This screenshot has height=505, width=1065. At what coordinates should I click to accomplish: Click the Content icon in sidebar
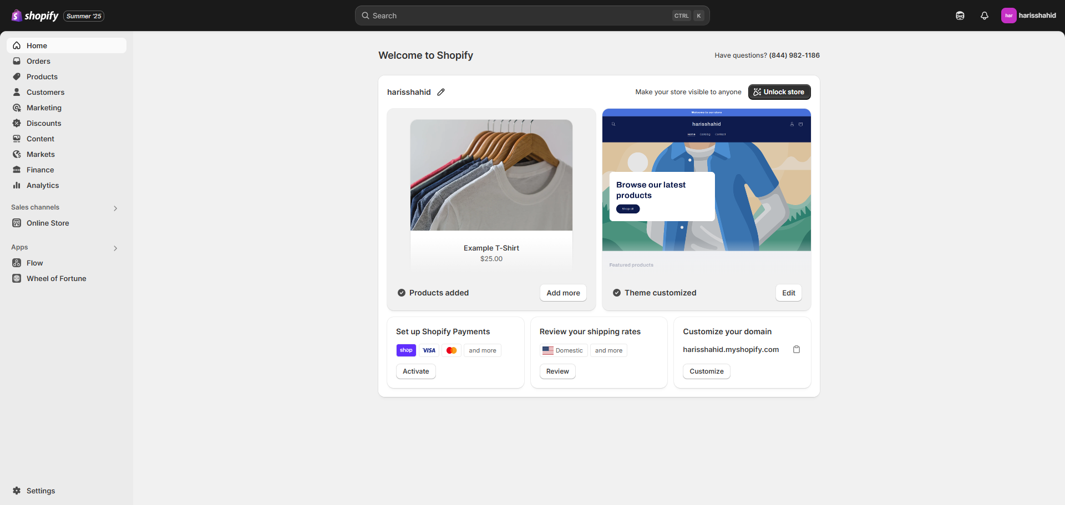point(17,139)
